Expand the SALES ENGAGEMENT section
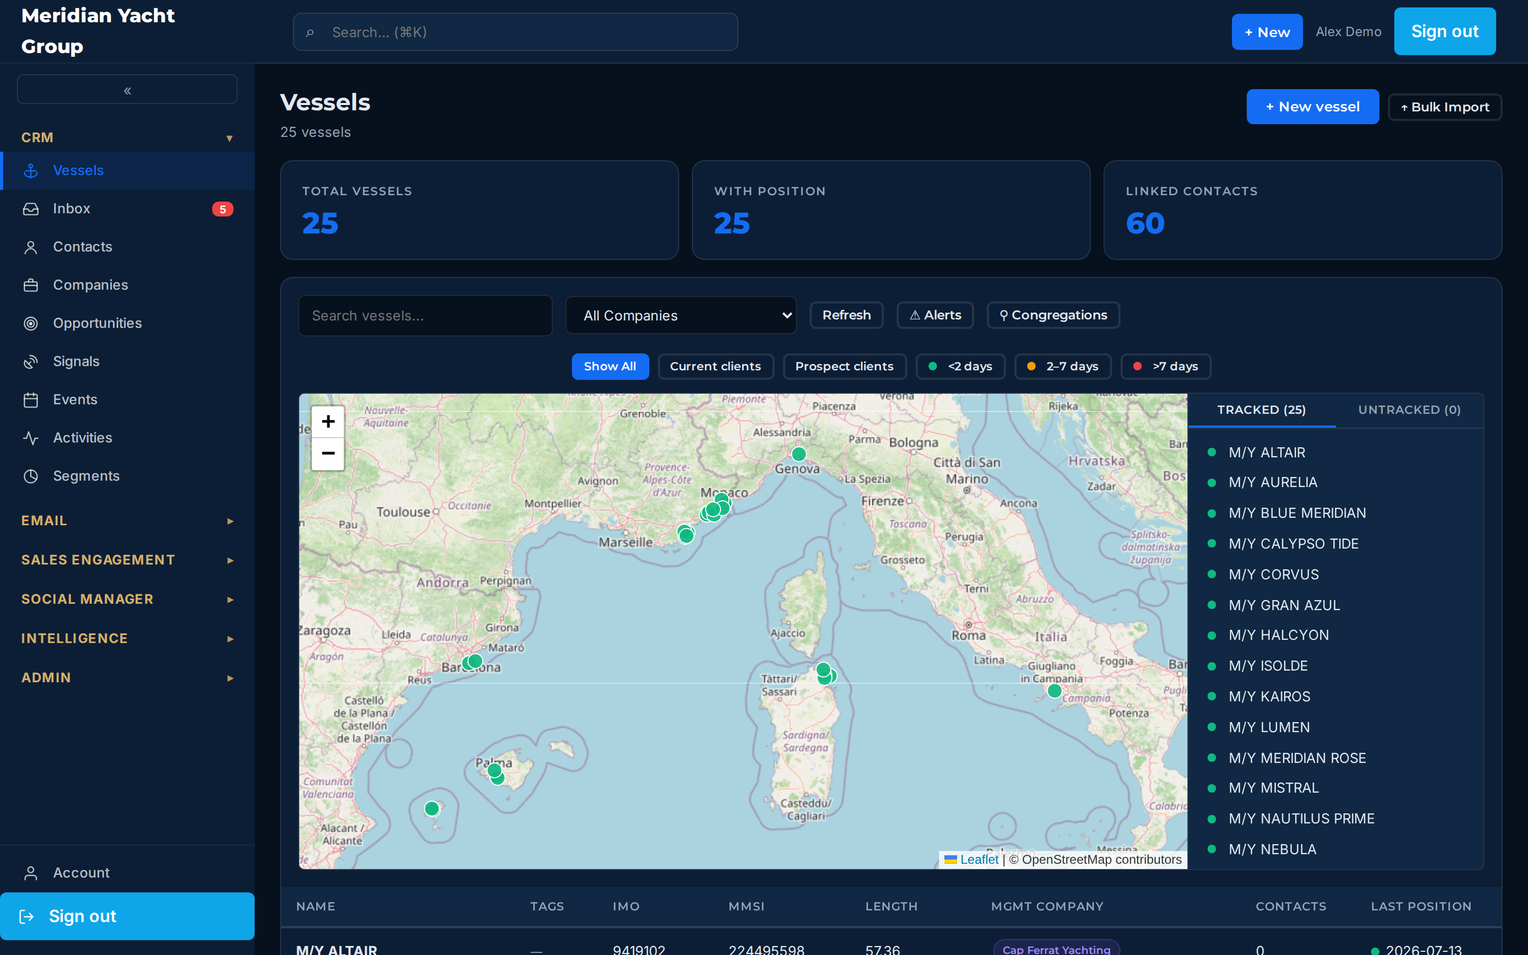The image size is (1528, 955). coord(127,560)
